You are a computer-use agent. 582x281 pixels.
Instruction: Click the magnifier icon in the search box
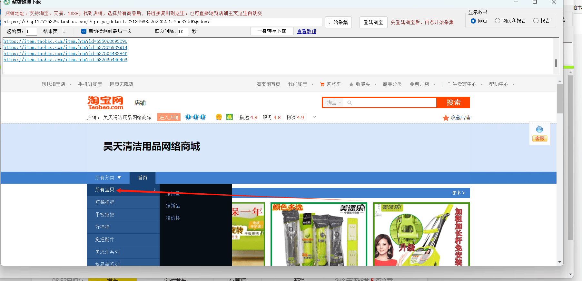350,103
